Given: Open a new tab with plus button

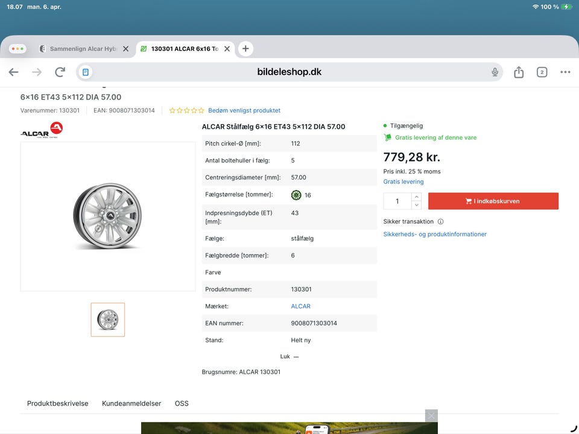Looking at the screenshot, I should coord(245,49).
